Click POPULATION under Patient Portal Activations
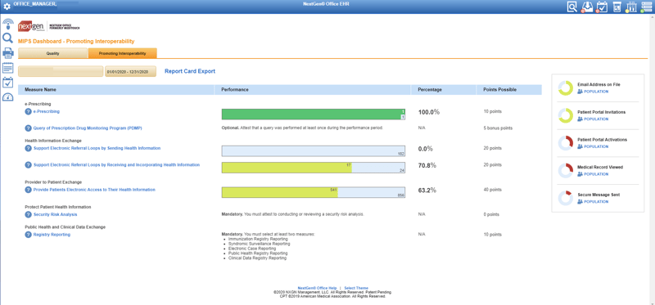 pos(593,146)
